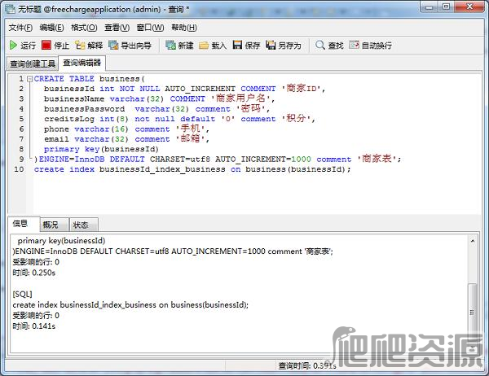Expand the 查看 menu
The image size is (489, 376).
click(116, 28)
